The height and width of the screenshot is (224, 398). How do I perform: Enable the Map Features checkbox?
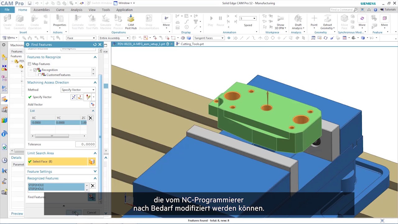30,64
